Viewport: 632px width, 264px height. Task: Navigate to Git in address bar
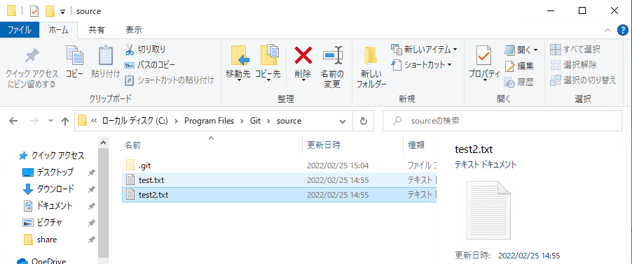tap(255, 121)
